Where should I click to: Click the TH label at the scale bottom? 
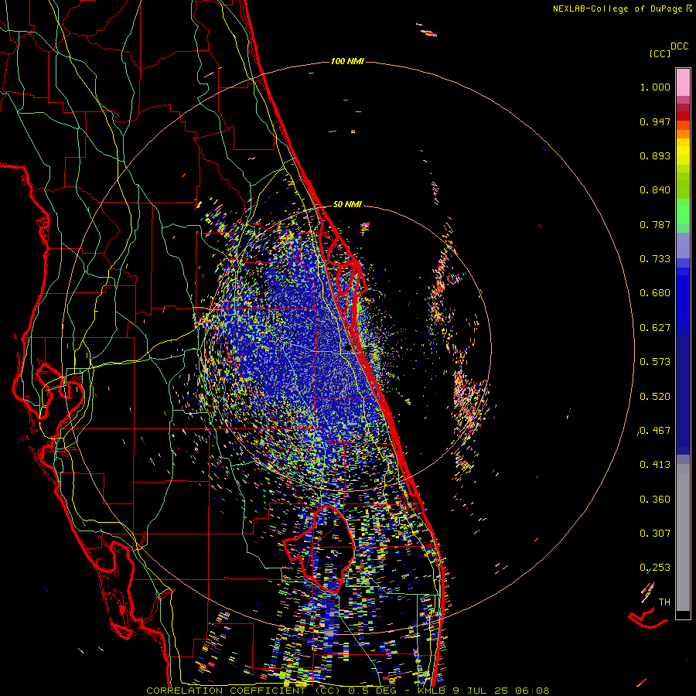click(x=664, y=602)
